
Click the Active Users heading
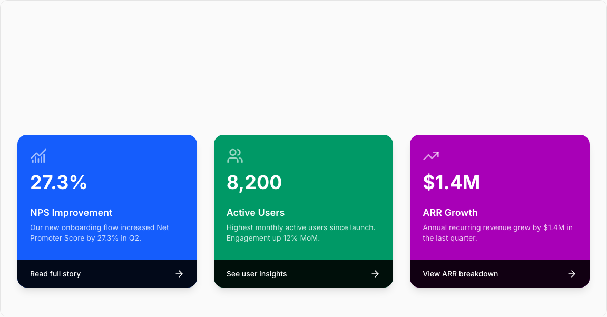click(x=256, y=213)
